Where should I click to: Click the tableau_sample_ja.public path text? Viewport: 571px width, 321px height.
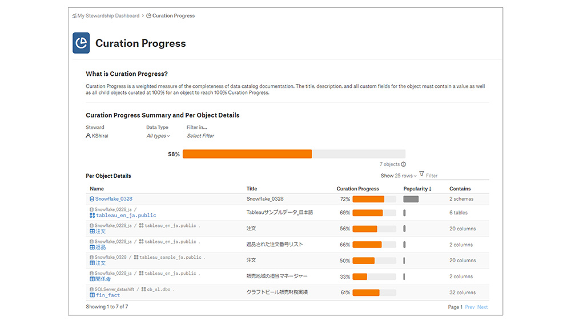(170, 257)
